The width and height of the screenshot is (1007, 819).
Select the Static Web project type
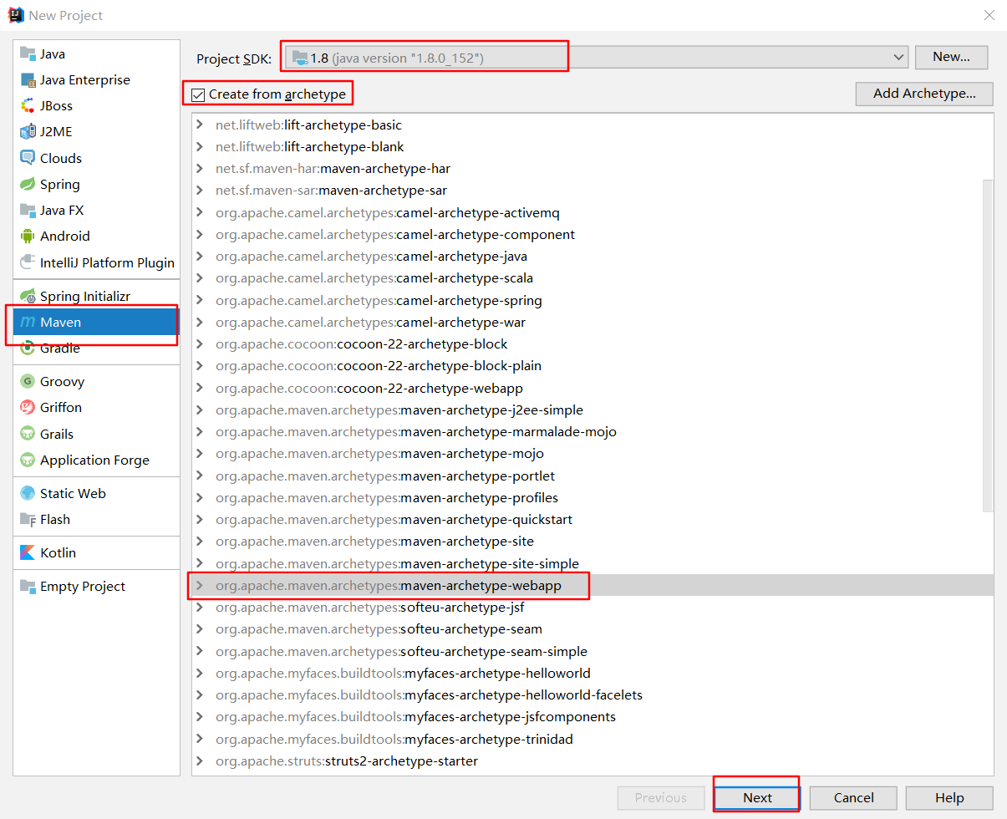96,493
